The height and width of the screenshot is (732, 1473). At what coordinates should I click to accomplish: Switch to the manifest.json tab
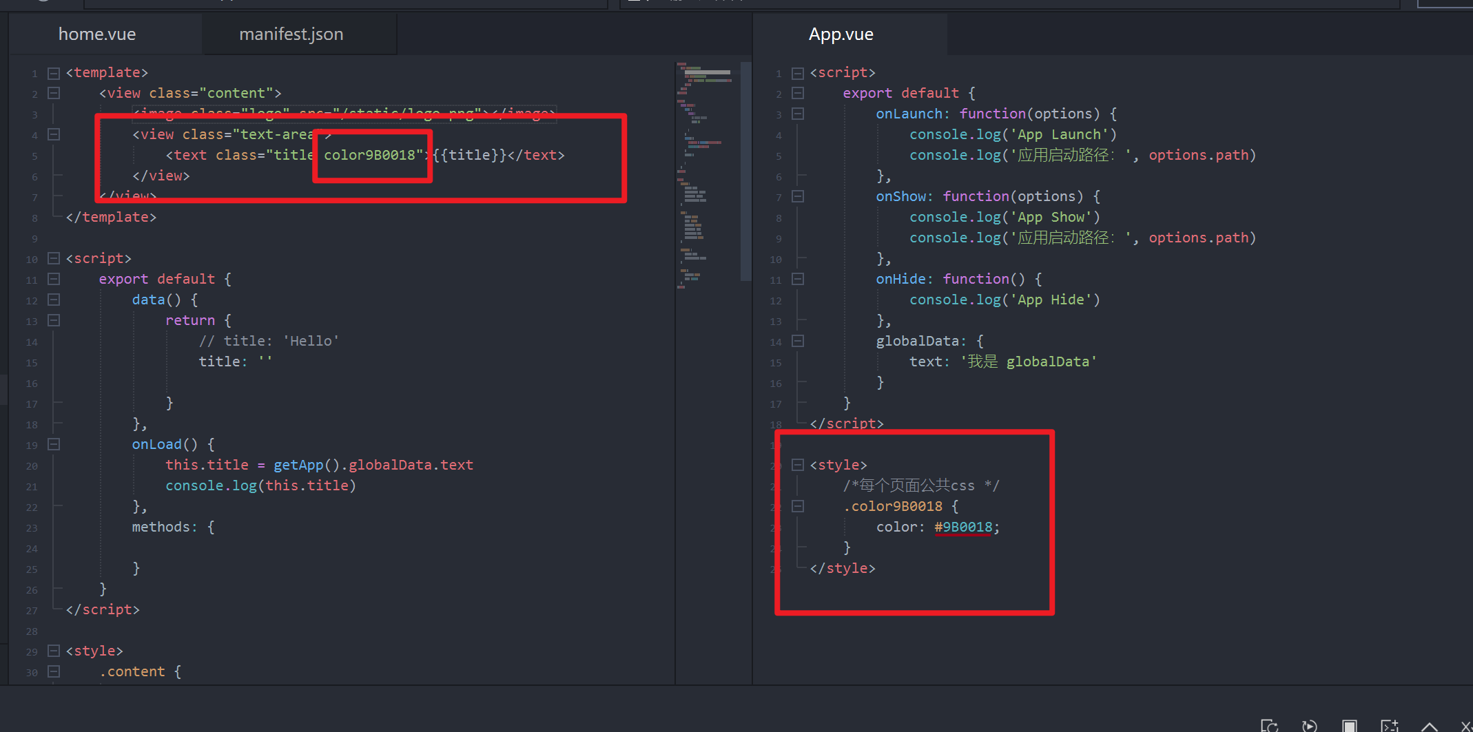click(291, 34)
